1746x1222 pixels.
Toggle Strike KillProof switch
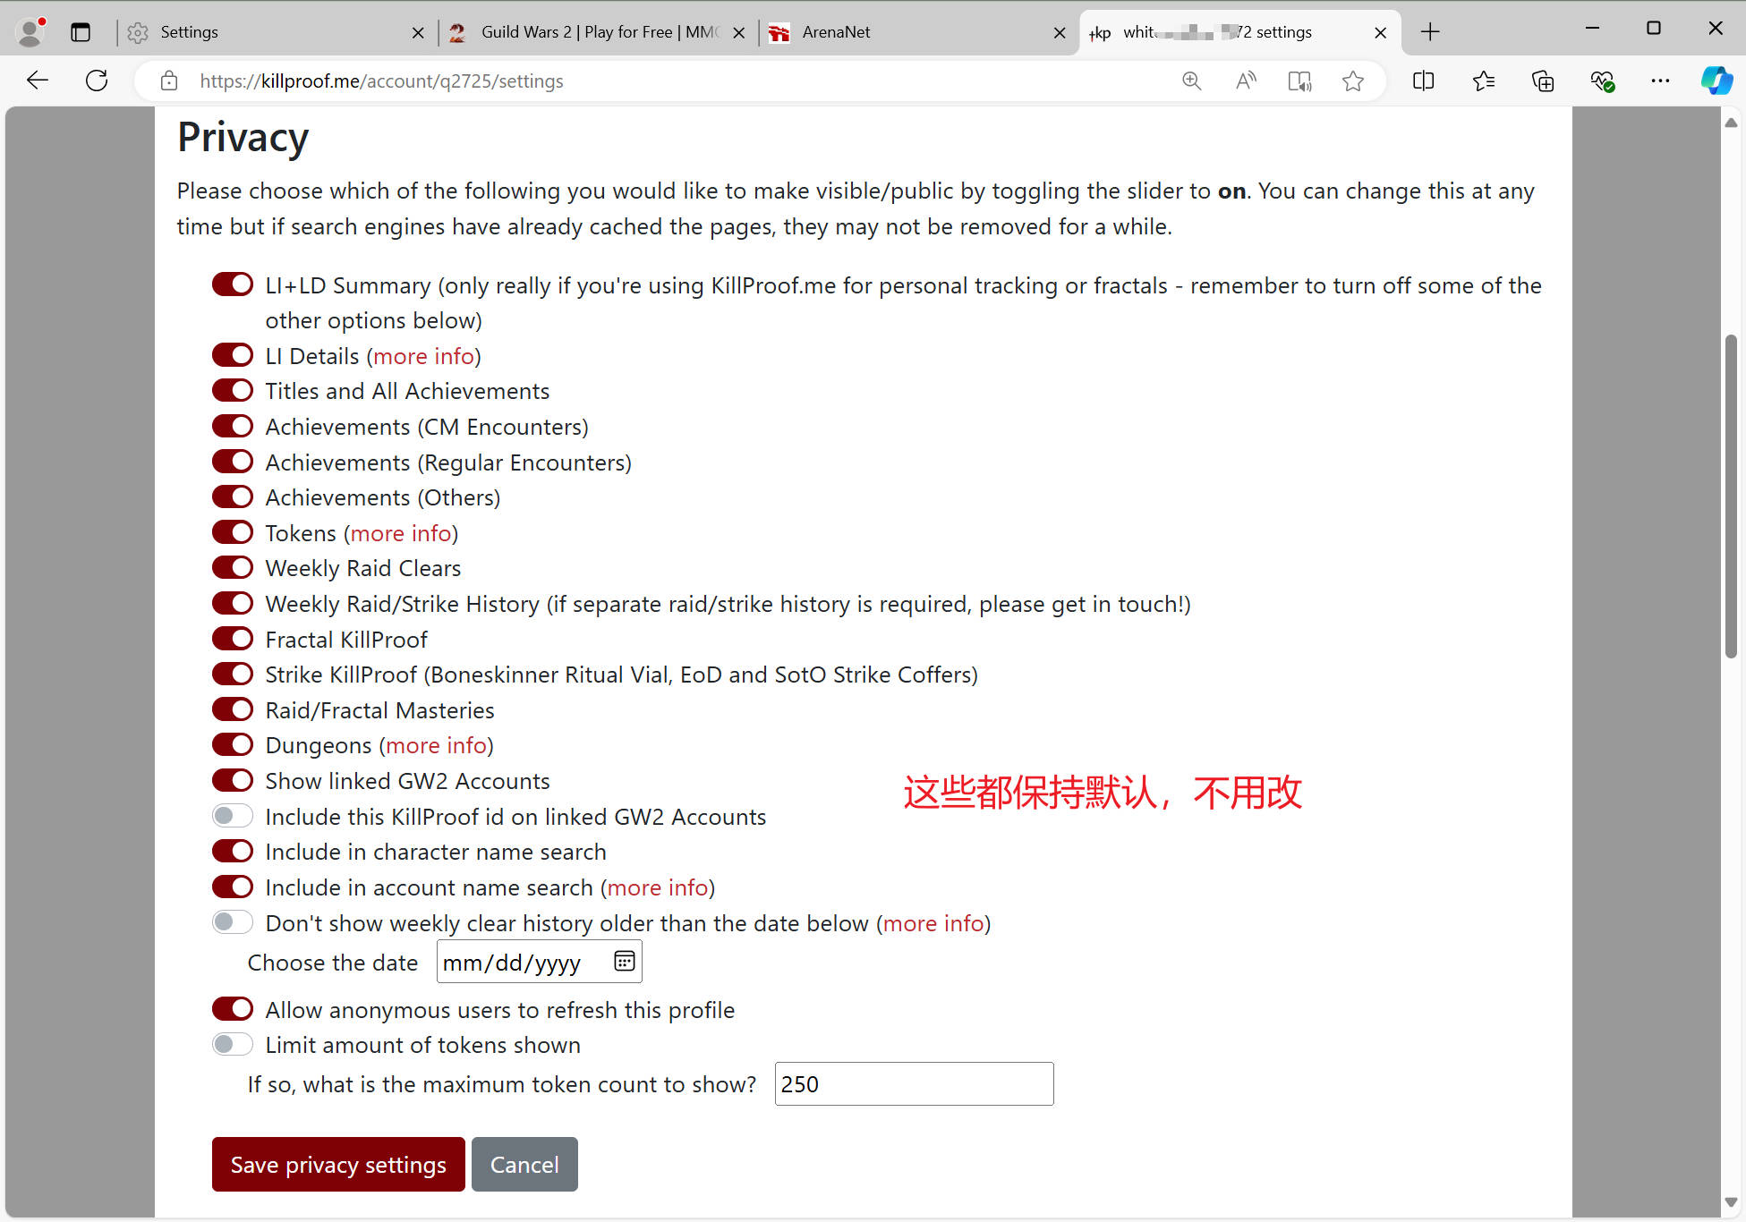pyautogui.click(x=233, y=674)
